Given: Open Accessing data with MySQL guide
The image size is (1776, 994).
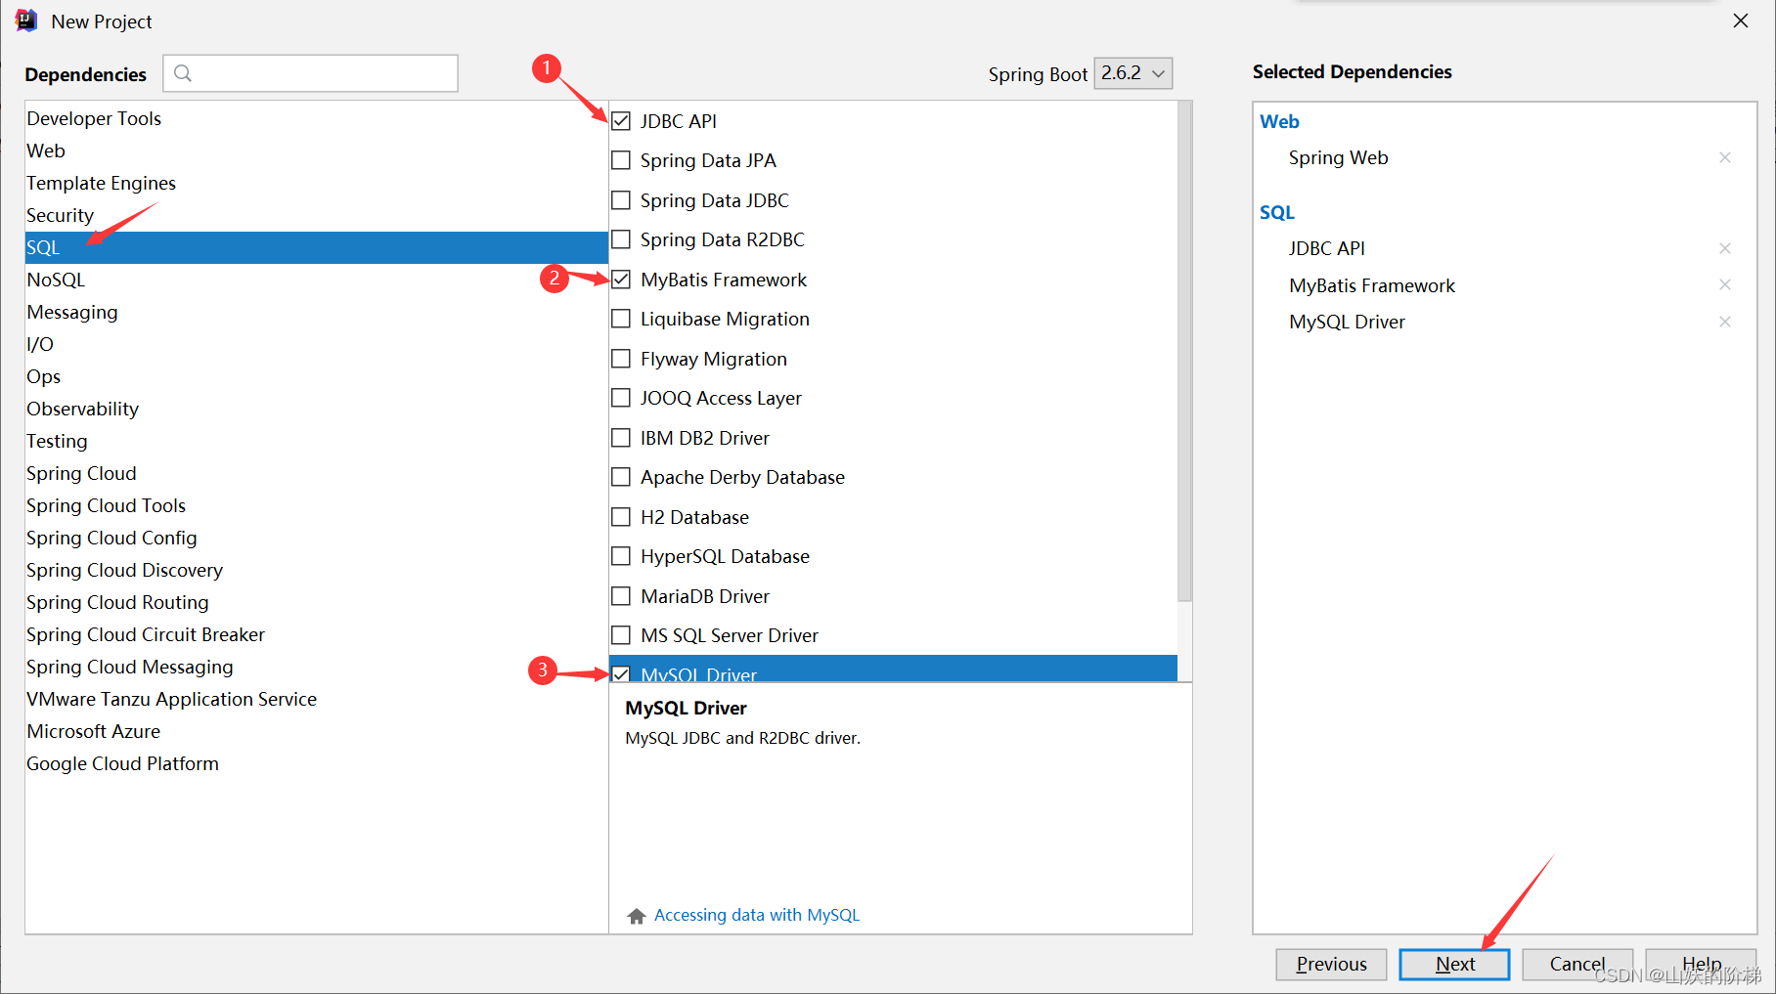Looking at the screenshot, I should [x=757, y=915].
